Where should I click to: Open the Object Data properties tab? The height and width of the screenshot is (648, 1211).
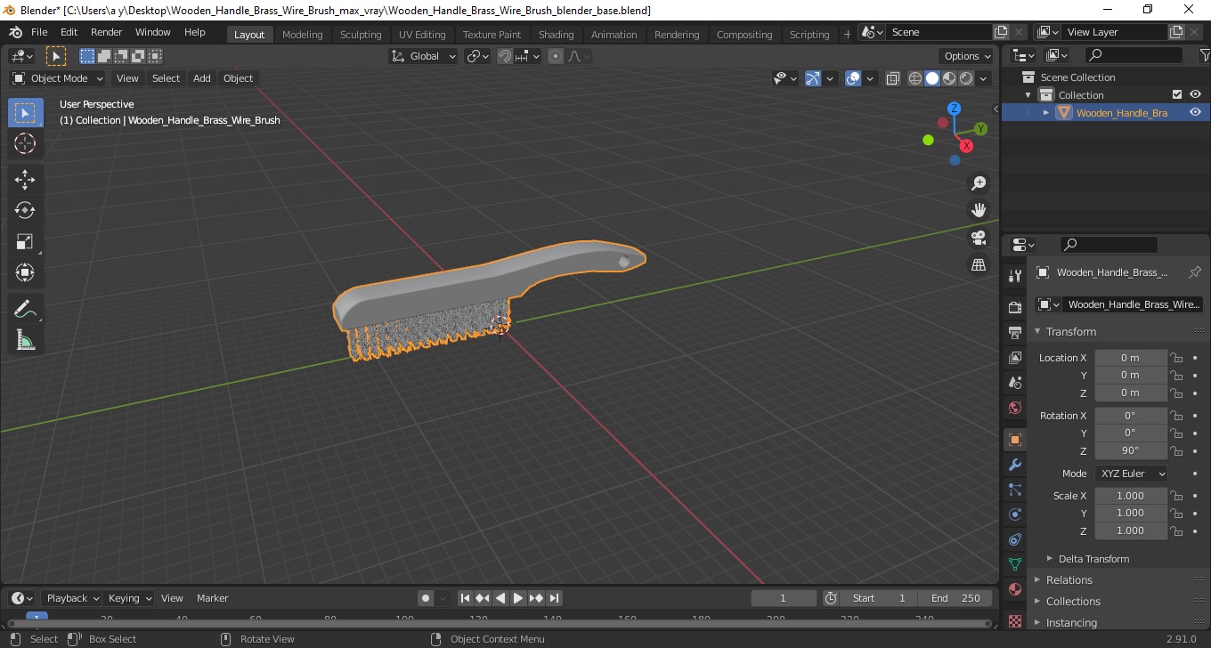(x=1015, y=564)
